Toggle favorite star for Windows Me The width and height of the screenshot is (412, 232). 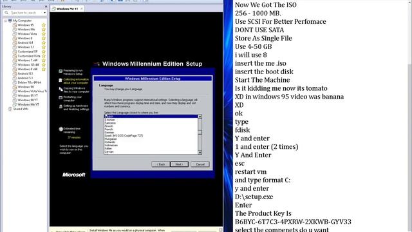[x=44, y=30]
